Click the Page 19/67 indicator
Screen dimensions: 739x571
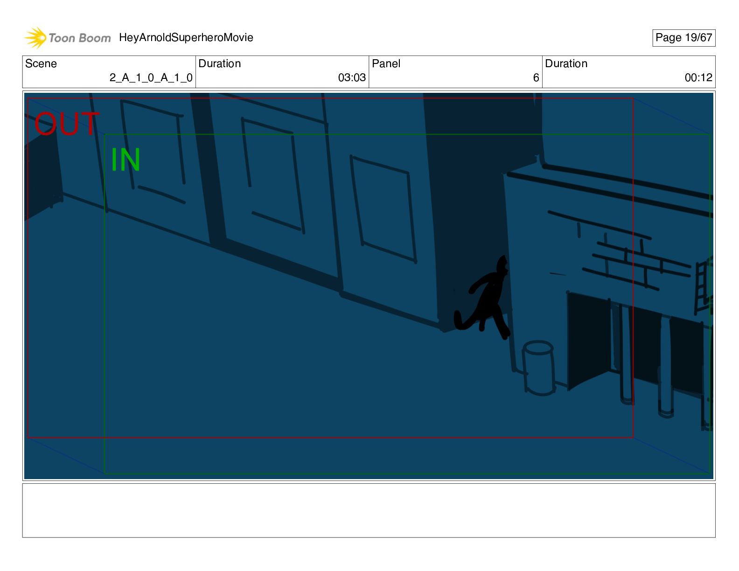click(x=683, y=38)
